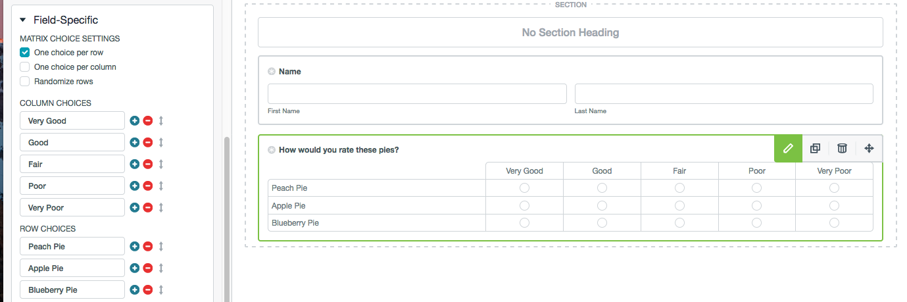Add a column after Very Good
This screenshot has height=302, width=907.
click(135, 120)
